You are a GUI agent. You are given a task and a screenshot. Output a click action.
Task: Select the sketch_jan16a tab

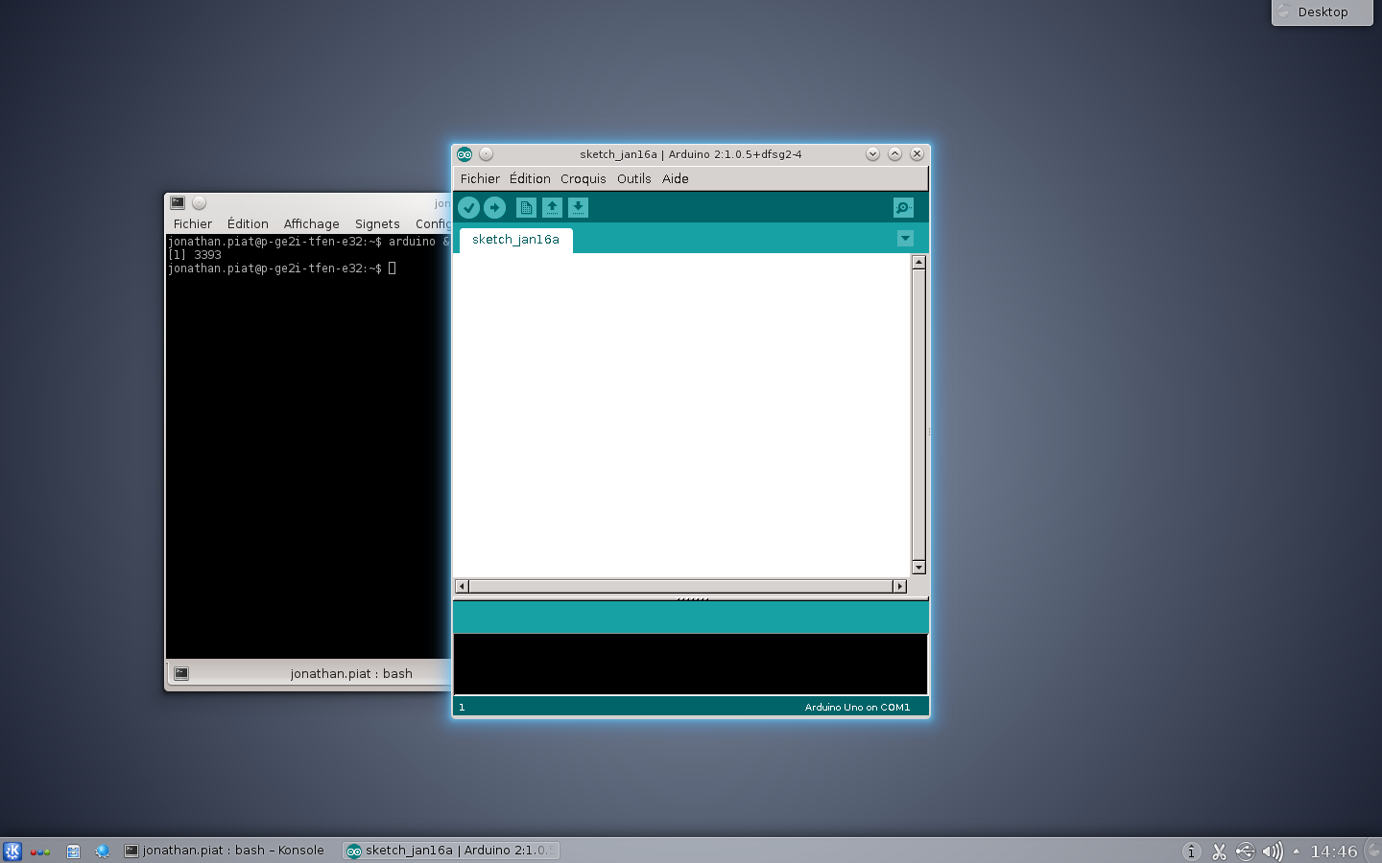(x=515, y=240)
